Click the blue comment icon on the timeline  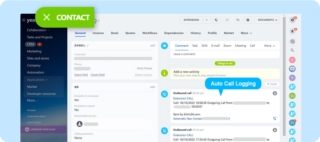[x=164, y=46]
